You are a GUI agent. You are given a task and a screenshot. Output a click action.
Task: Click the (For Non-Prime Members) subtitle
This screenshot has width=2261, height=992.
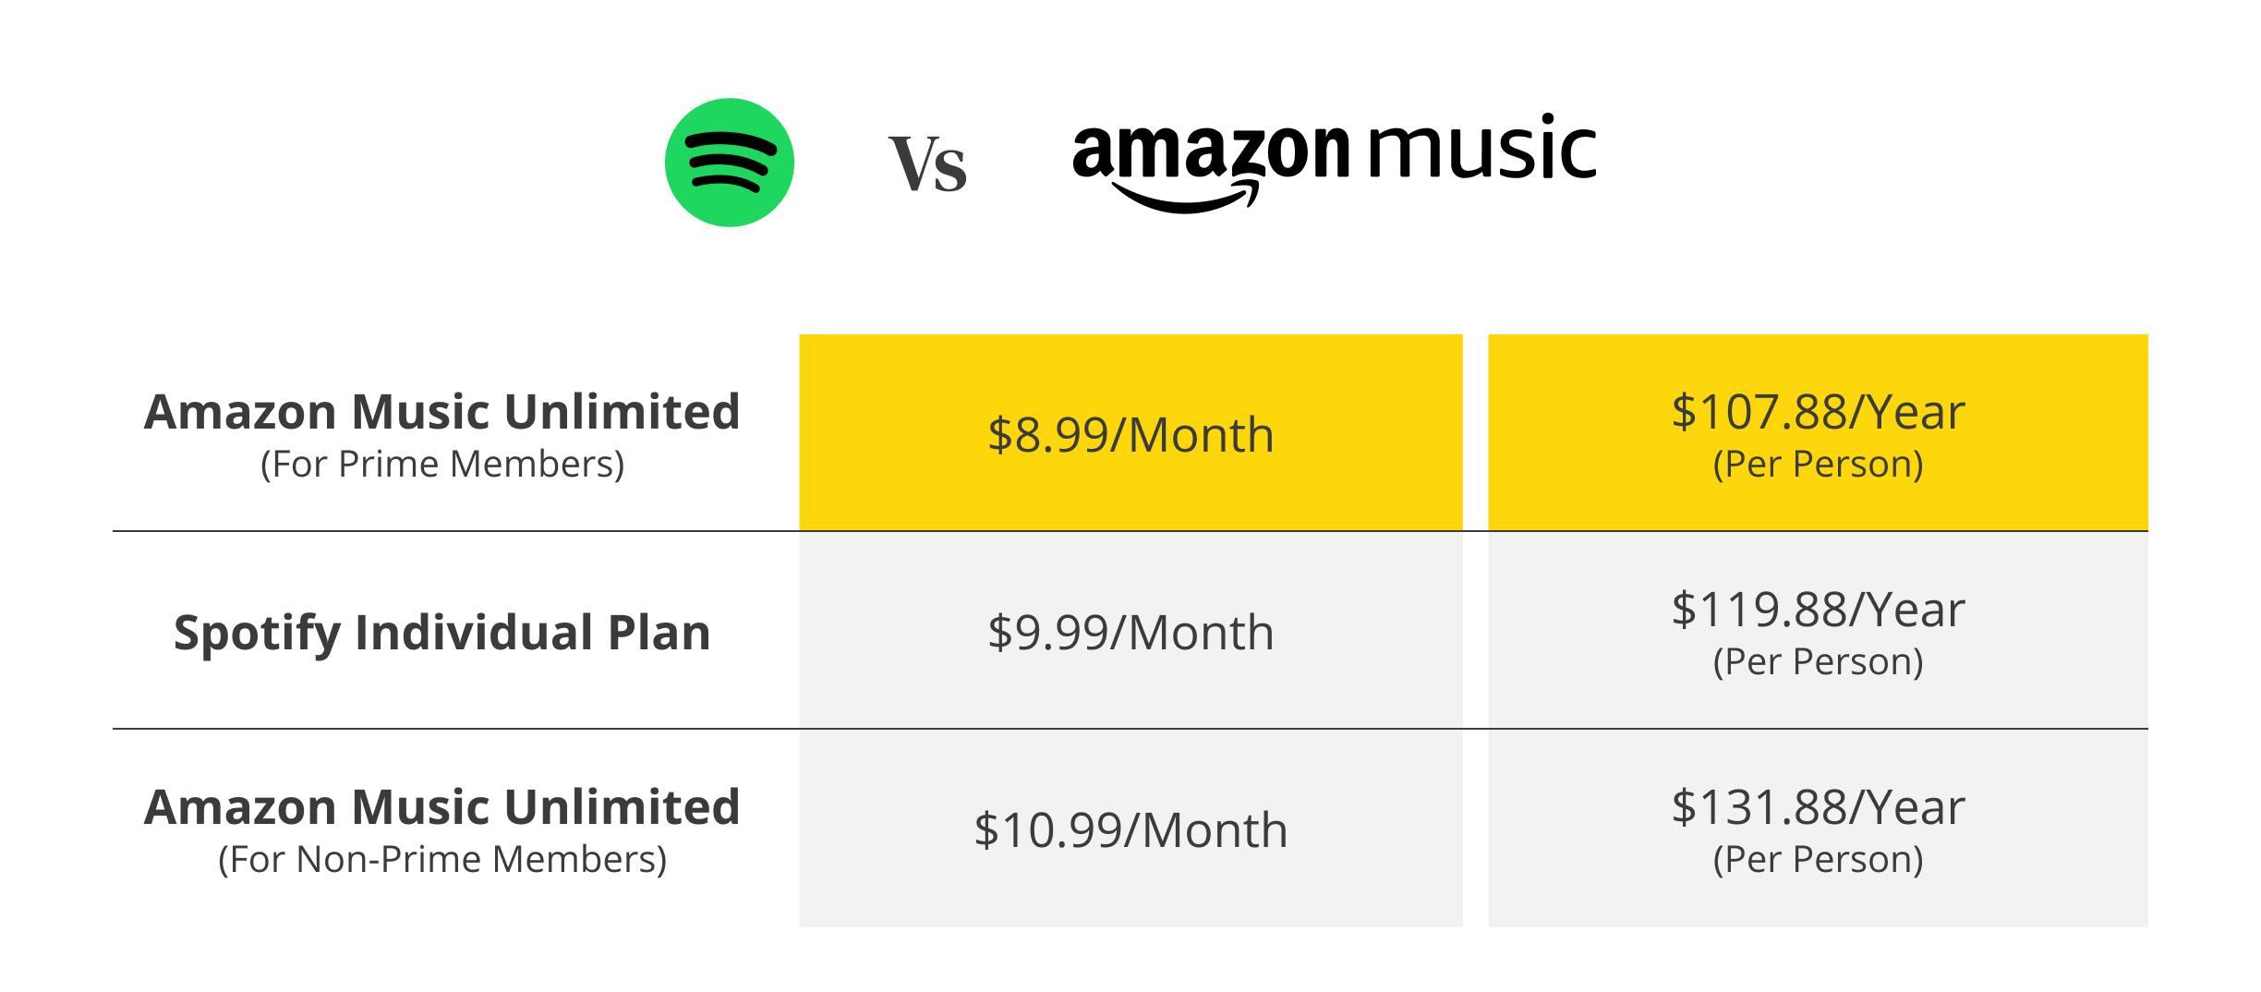[x=442, y=859]
